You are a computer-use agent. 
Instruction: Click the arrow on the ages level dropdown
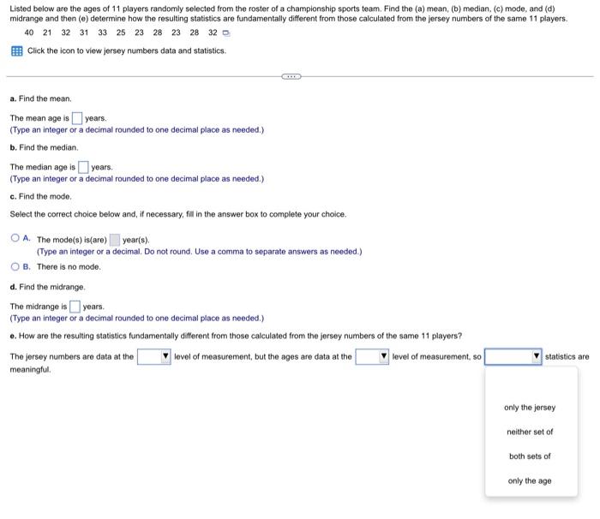tap(383, 356)
